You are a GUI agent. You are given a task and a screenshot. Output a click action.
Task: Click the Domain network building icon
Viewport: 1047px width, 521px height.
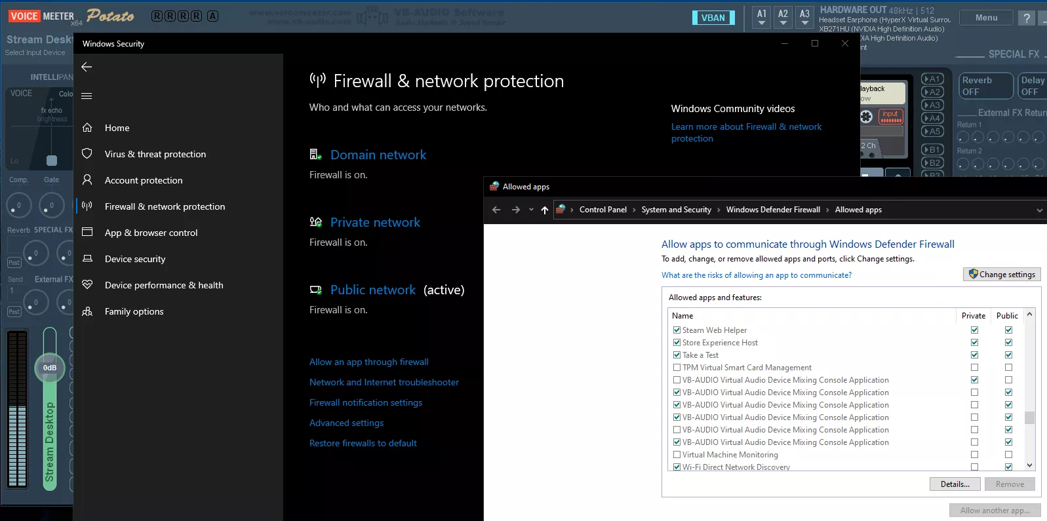(x=316, y=155)
